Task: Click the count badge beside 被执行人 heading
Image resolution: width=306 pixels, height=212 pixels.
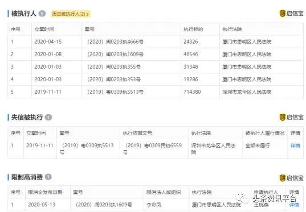Action: (x=42, y=14)
